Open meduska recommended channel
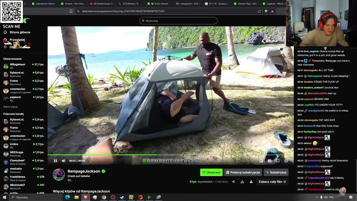 (24, 170)
